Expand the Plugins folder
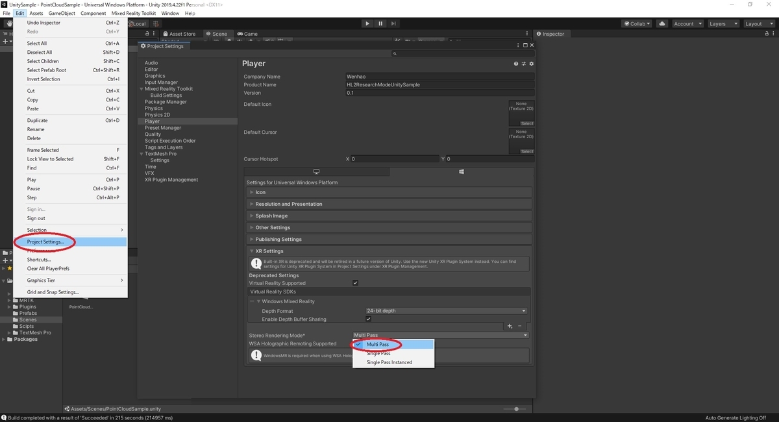Viewport: 779px width, 422px height. [x=9, y=306]
